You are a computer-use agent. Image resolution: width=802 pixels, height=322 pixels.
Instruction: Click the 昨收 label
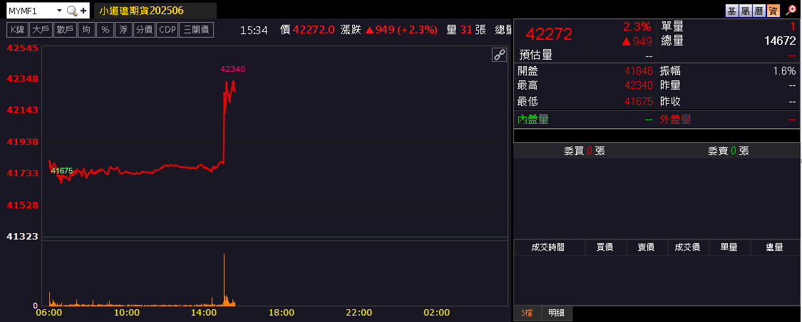(x=671, y=101)
